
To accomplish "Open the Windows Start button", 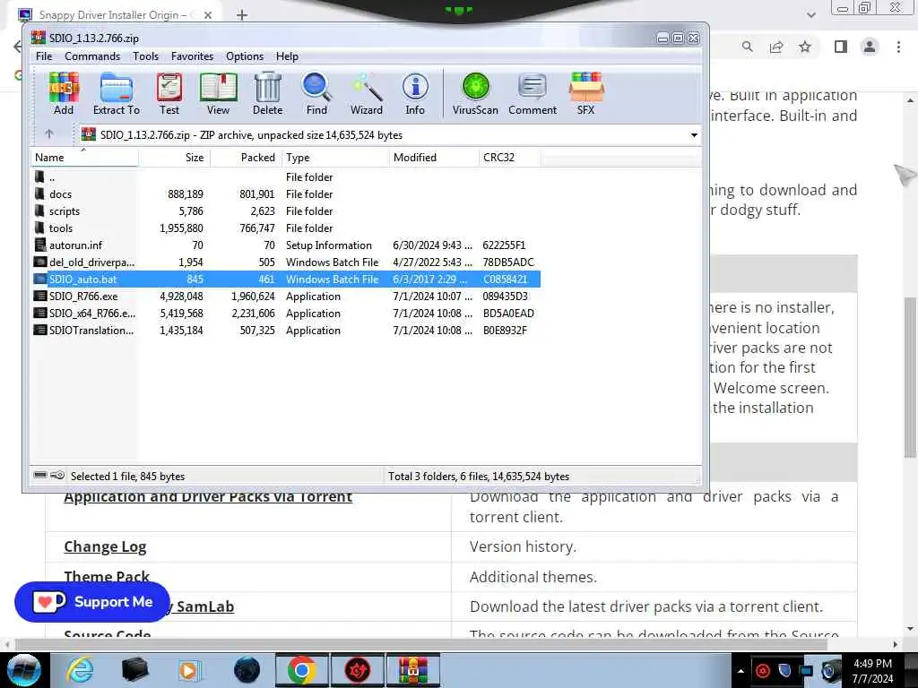I will click(x=22, y=670).
